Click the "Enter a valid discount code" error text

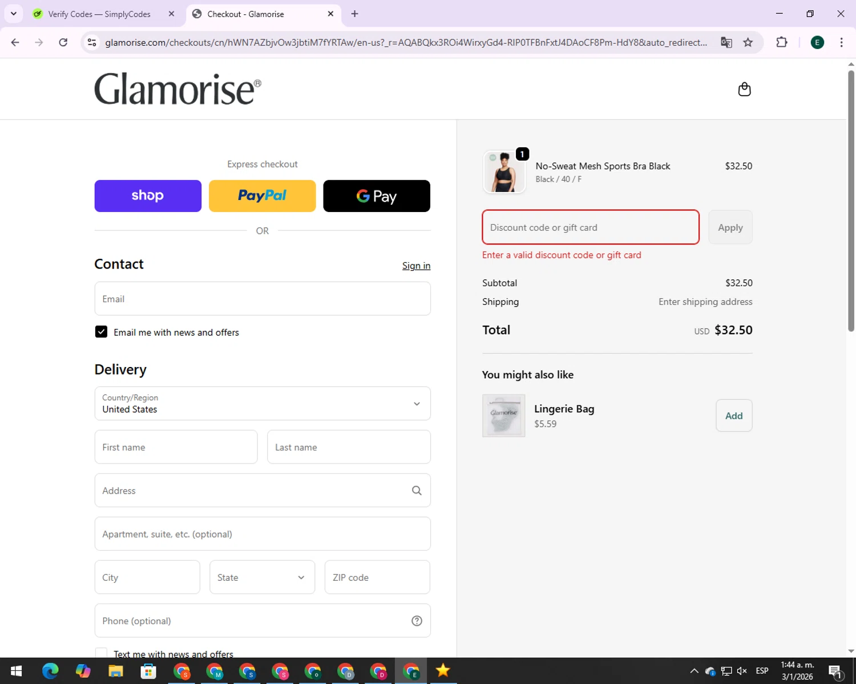[562, 255]
